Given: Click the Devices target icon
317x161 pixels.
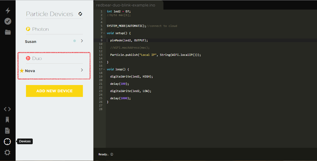Looking at the screenshot, I should pyautogui.click(x=7, y=141).
